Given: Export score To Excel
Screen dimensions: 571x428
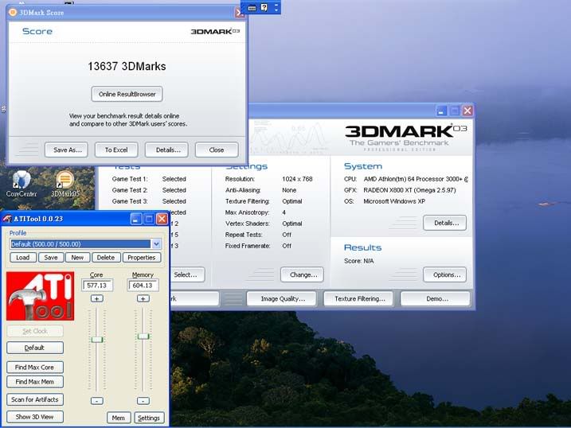Looking at the screenshot, I should 116,150.
